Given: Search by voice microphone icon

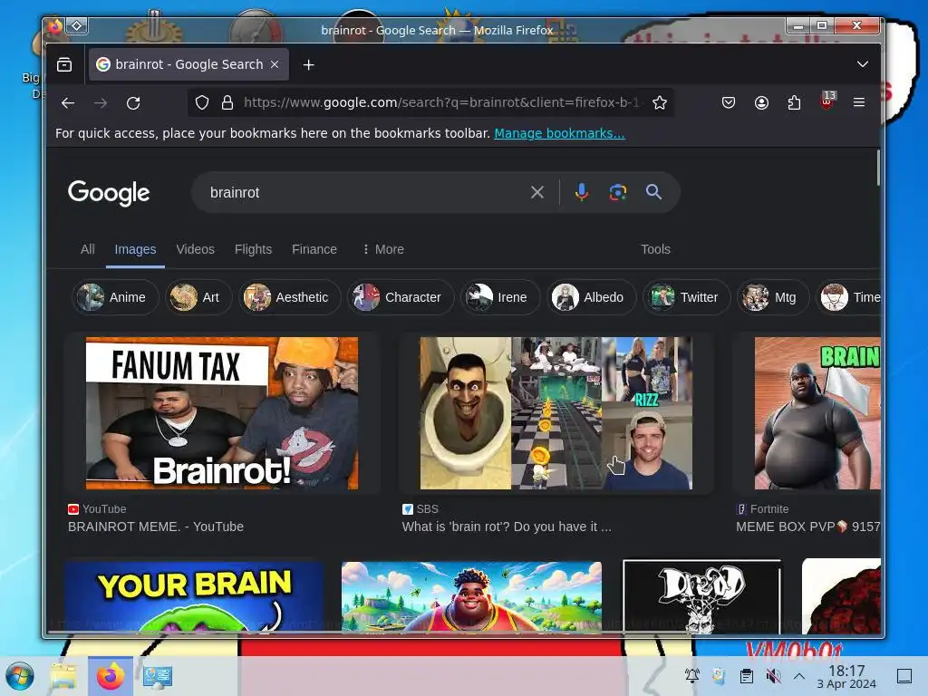Looking at the screenshot, I should (582, 192).
